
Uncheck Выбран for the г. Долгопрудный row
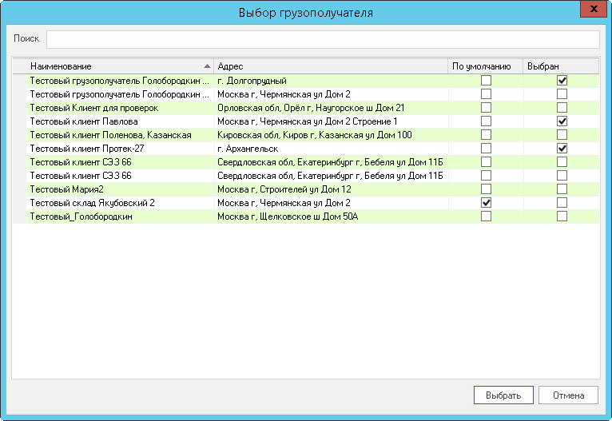coord(562,81)
